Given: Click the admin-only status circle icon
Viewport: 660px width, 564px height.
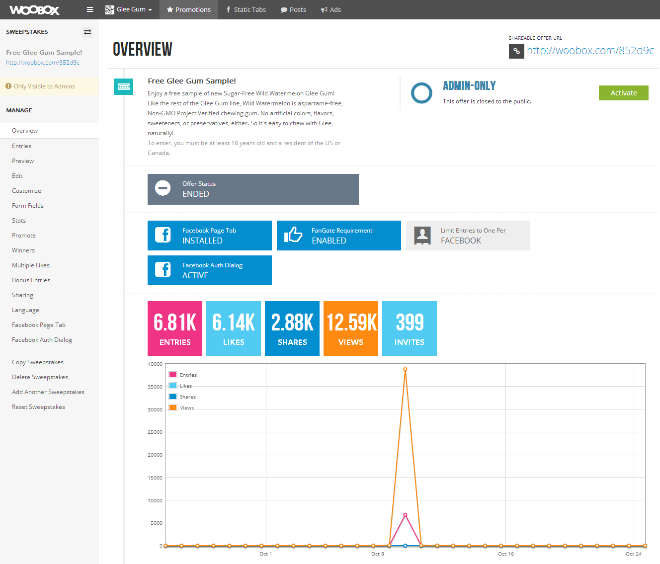Looking at the screenshot, I should click(421, 93).
